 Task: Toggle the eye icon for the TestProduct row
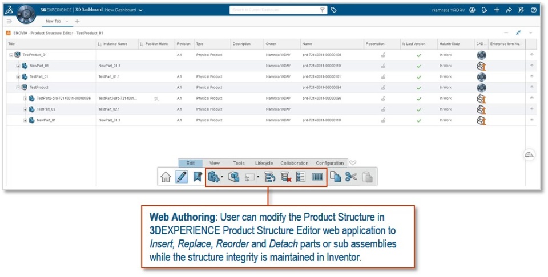(531, 87)
